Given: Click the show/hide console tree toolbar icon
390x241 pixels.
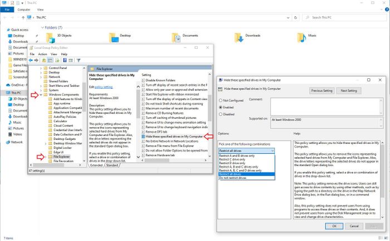Looking at the screenshot, I should [50, 60].
